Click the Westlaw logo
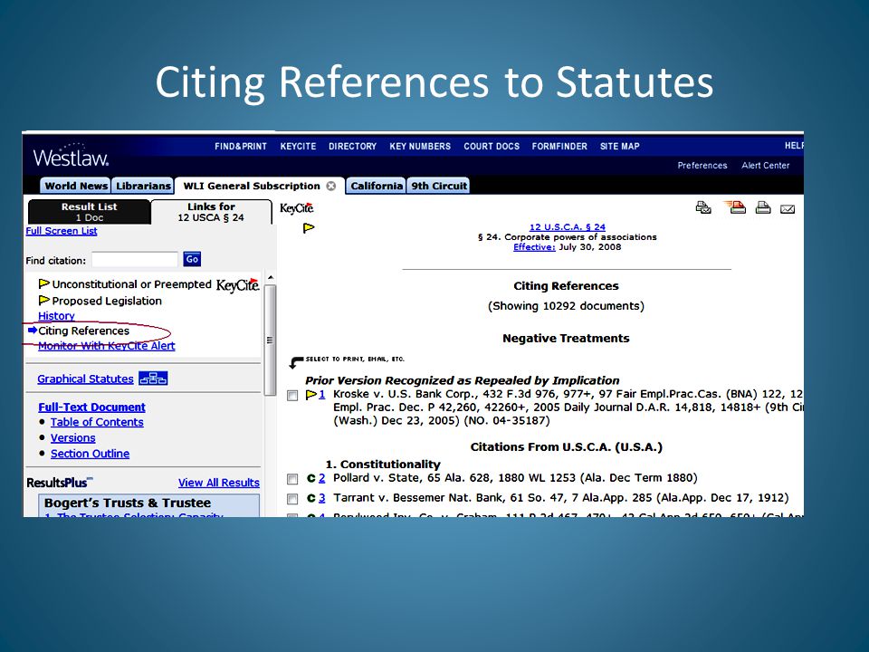Viewport: 869px width, 652px height. click(x=71, y=156)
